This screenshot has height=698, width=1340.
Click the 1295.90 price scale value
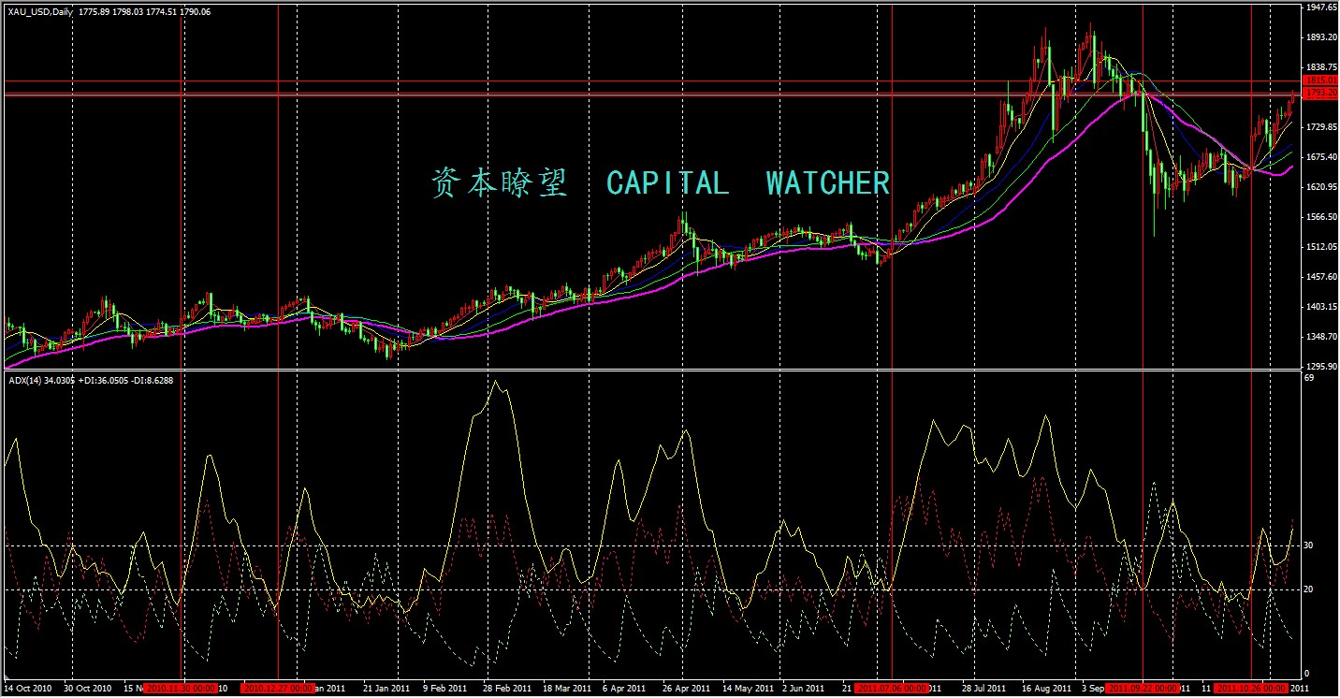[1321, 367]
